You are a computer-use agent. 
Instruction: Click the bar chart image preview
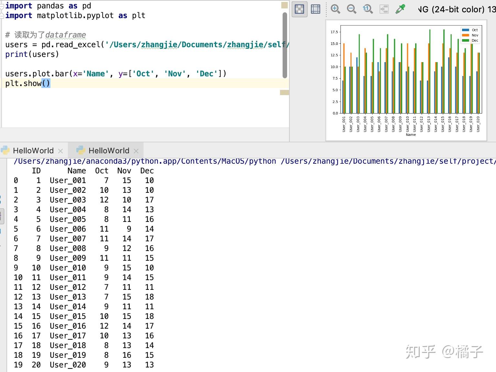[x=406, y=80]
